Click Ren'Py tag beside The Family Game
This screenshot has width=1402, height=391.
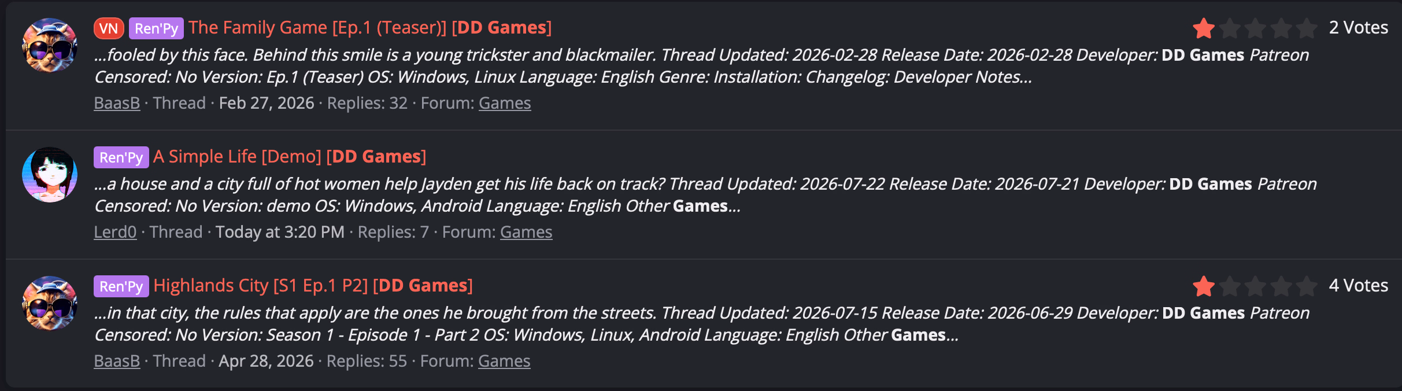click(156, 28)
